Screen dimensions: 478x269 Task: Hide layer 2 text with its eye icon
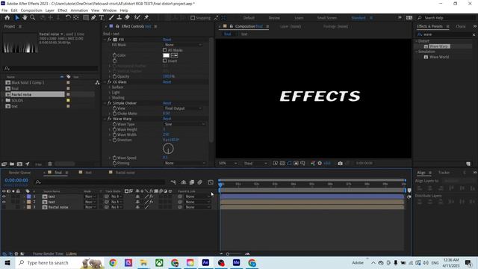(x=4, y=202)
